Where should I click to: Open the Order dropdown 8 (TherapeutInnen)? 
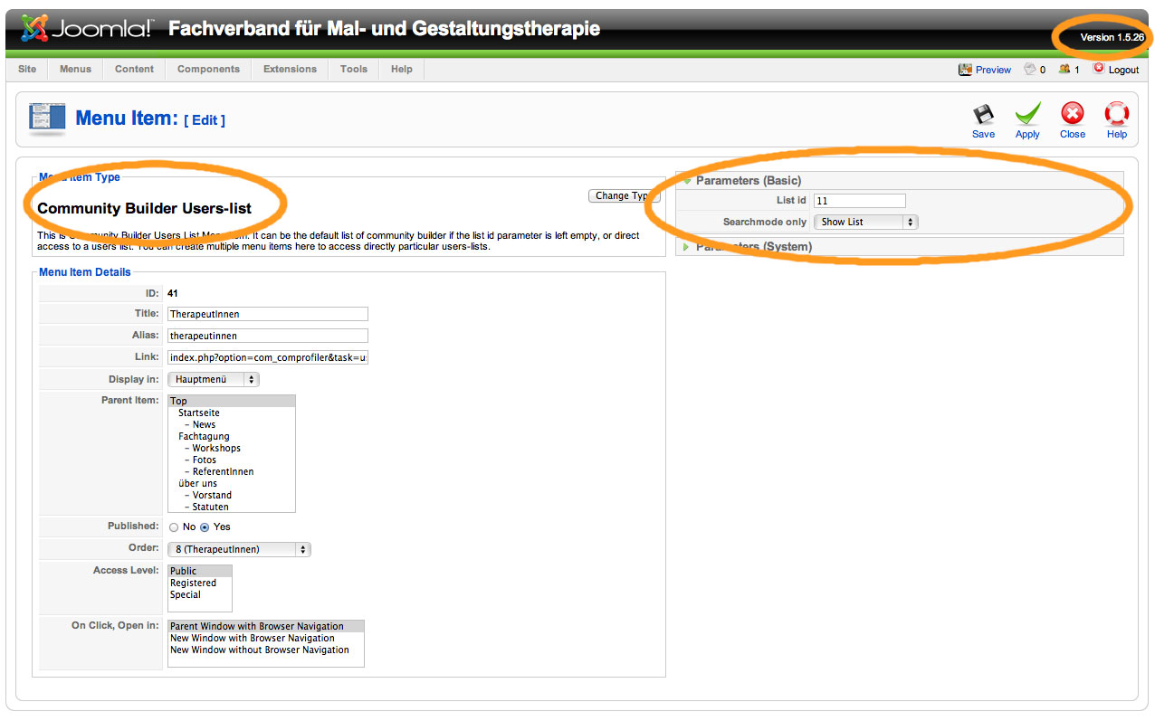pos(239,549)
